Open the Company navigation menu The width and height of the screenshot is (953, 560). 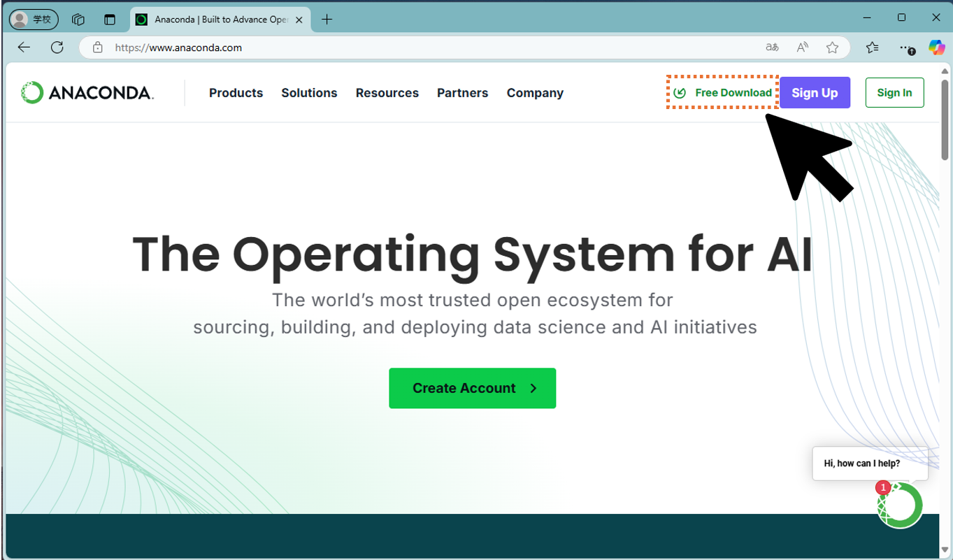535,93
